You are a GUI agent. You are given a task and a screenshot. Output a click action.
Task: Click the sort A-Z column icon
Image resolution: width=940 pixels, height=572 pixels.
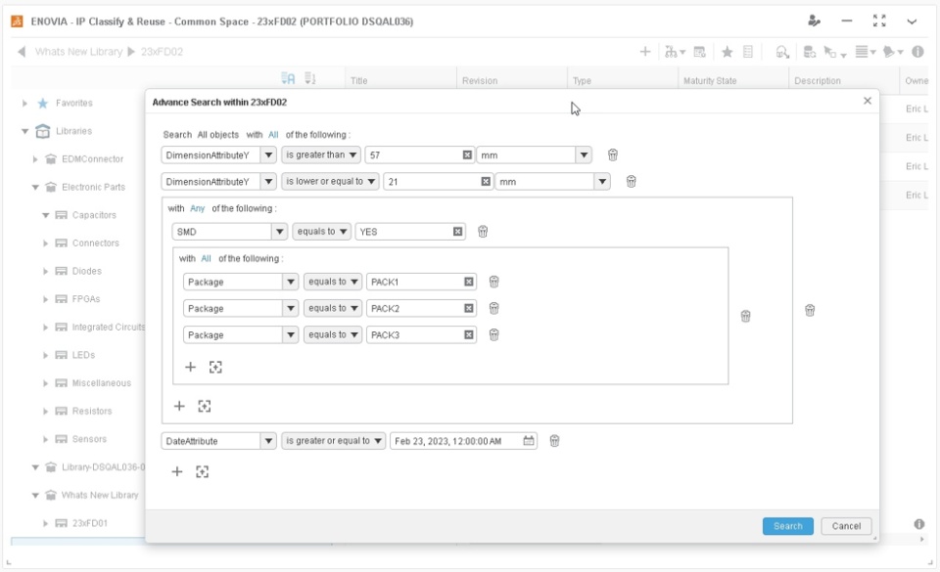(x=288, y=78)
